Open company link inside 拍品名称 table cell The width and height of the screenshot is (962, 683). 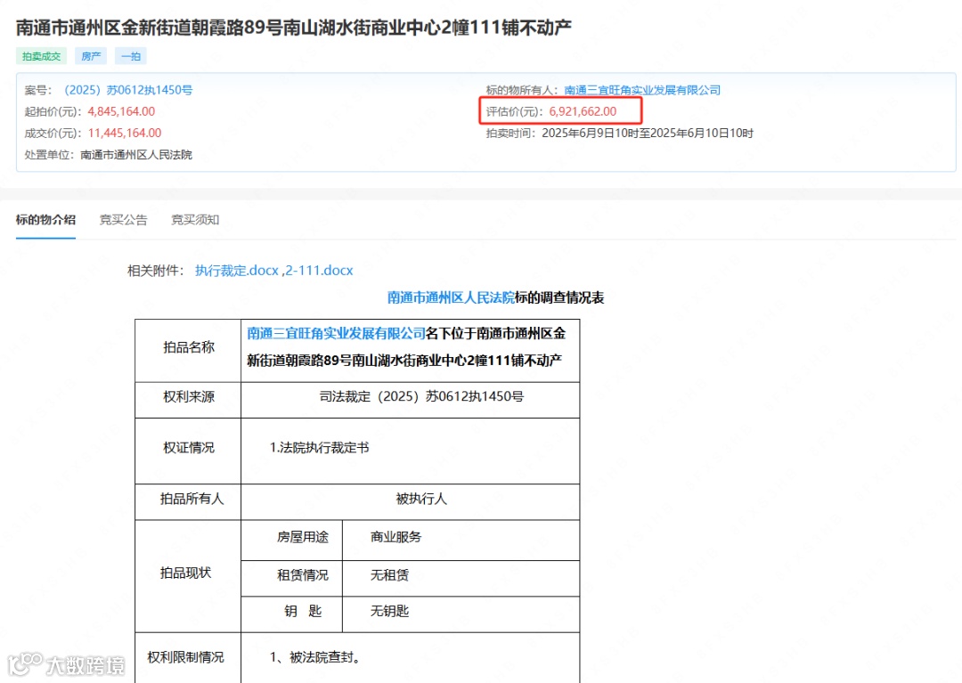click(336, 334)
